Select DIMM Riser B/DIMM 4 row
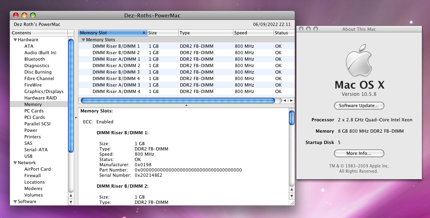The width and height of the screenshot is (430, 218). pos(186,79)
